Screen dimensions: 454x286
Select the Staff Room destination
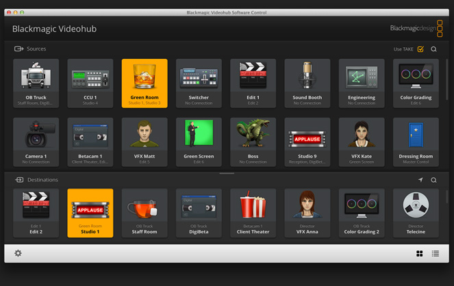click(144, 213)
